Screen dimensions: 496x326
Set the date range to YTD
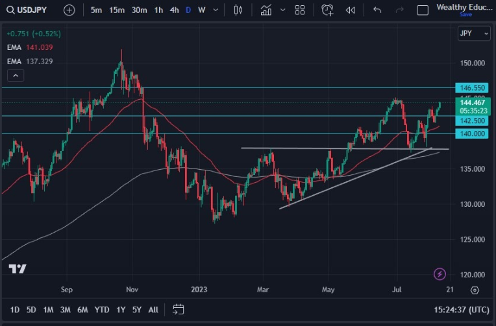[102, 309]
